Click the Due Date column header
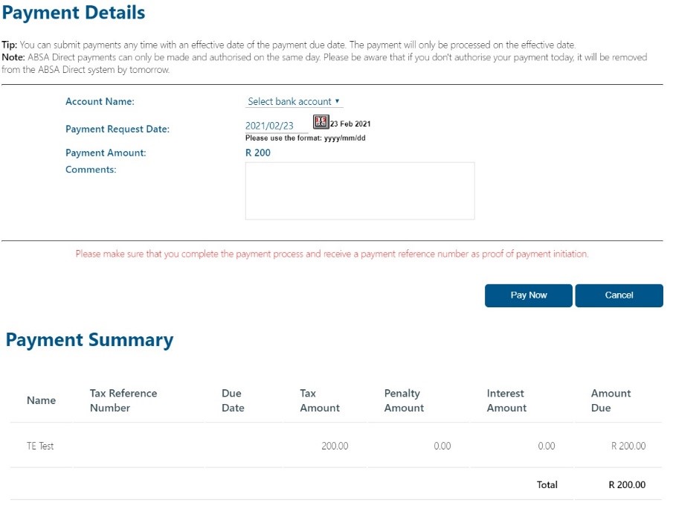The height and width of the screenshot is (506, 673). tap(232, 400)
